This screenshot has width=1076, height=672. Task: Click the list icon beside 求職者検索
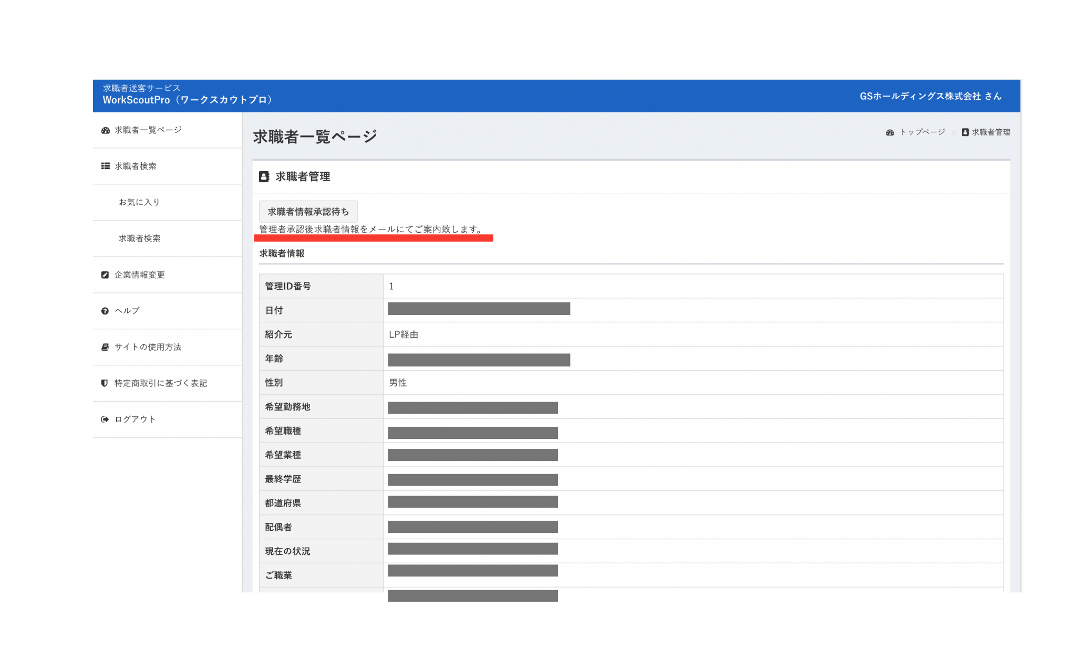105,166
